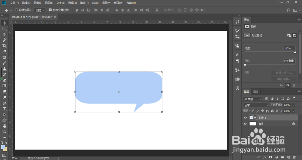Click the 羽化 0.0 像素 input field

tap(289, 61)
